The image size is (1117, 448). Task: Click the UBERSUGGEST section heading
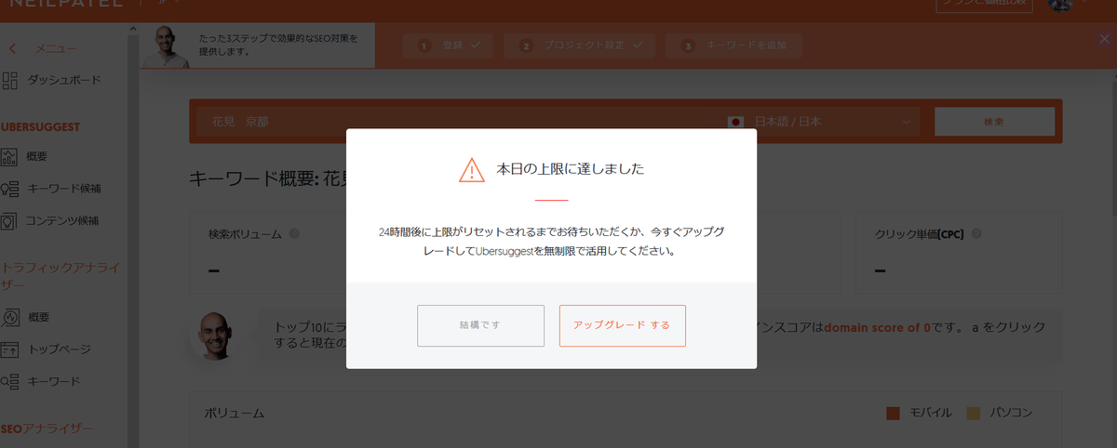[41, 126]
